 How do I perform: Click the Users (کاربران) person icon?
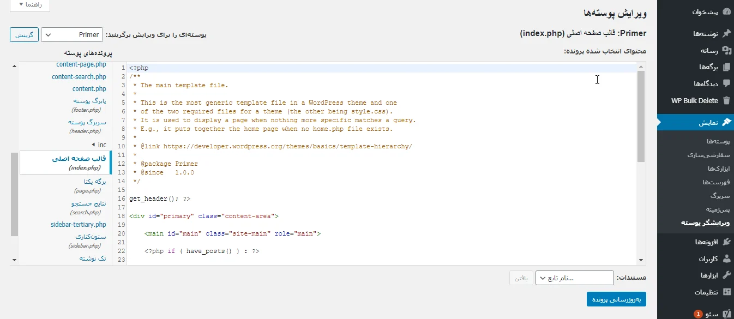coord(726,258)
